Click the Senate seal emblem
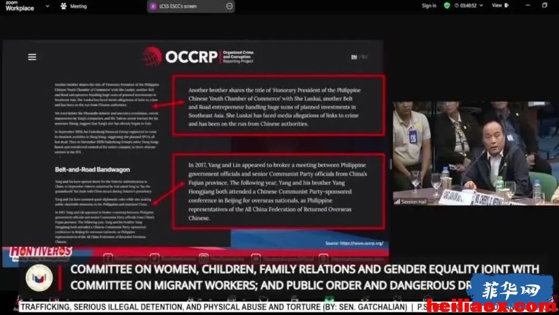The width and height of the screenshot is (559, 315). pyautogui.click(x=39, y=278)
